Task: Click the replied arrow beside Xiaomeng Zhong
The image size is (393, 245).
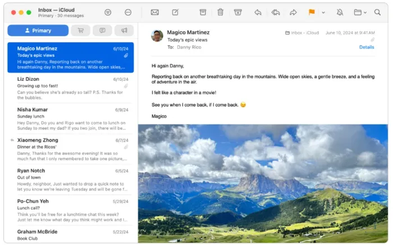Action: tap(12, 140)
